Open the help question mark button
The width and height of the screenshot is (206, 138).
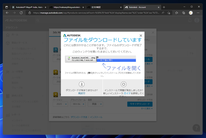point(196,128)
